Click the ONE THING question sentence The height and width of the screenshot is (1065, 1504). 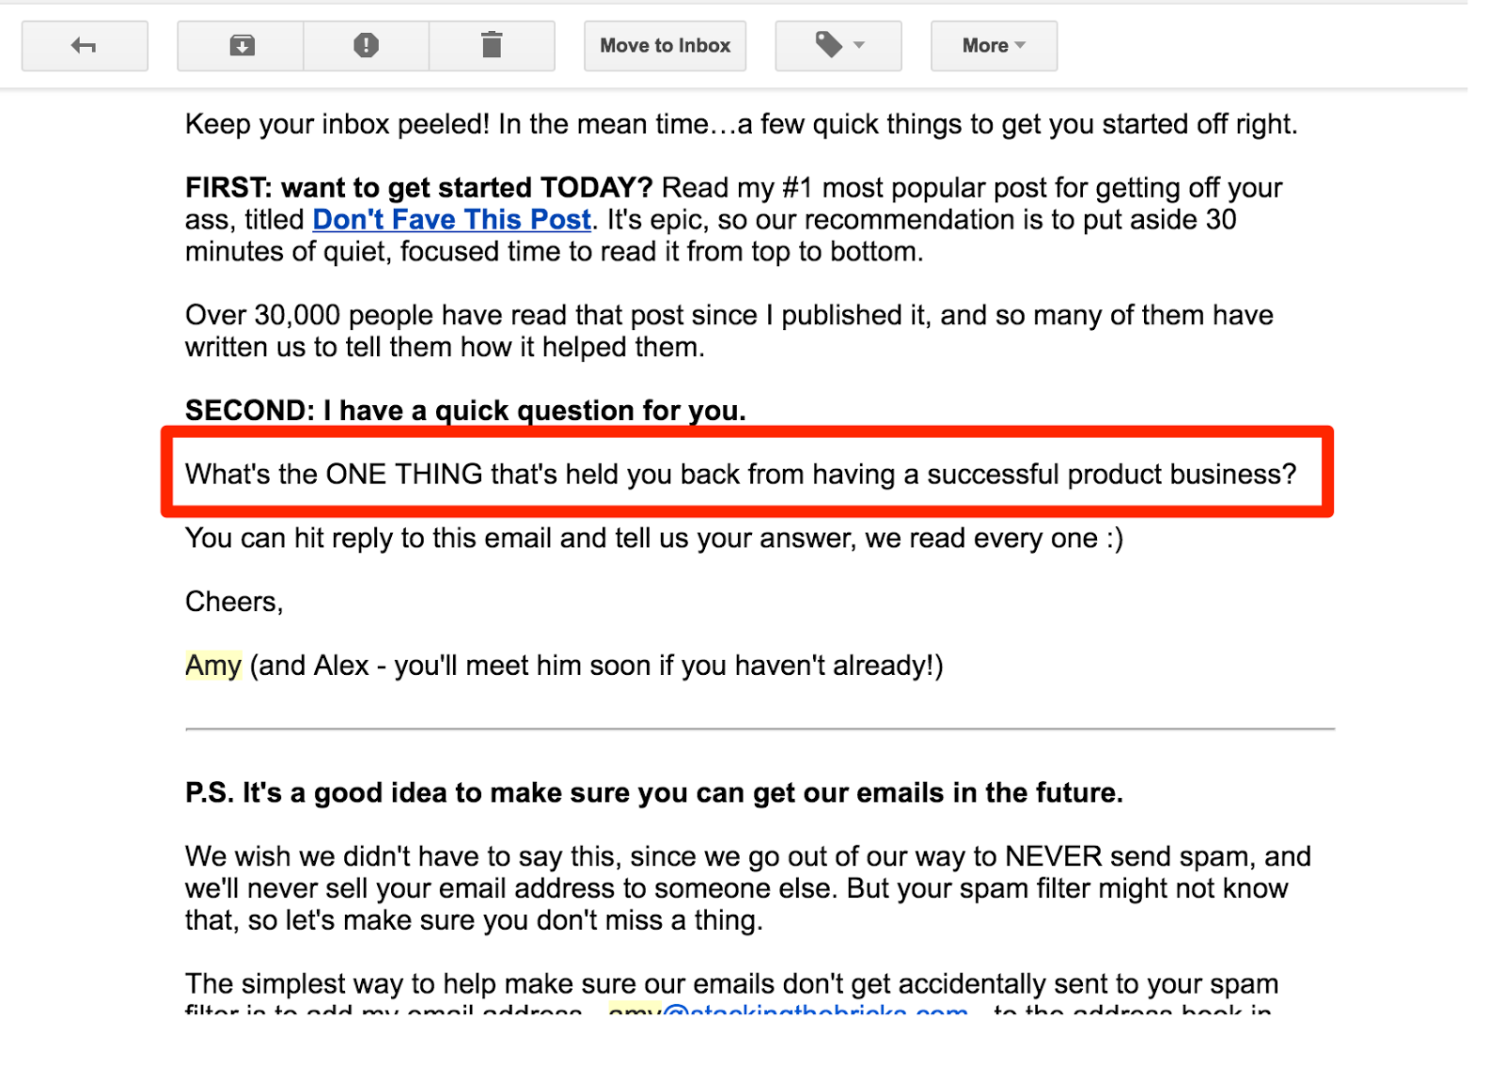click(x=740, y=474)
